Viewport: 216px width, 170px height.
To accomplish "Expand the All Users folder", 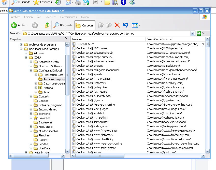I will tap(26, 53).
